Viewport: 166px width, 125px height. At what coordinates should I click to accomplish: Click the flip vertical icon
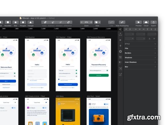154,38
